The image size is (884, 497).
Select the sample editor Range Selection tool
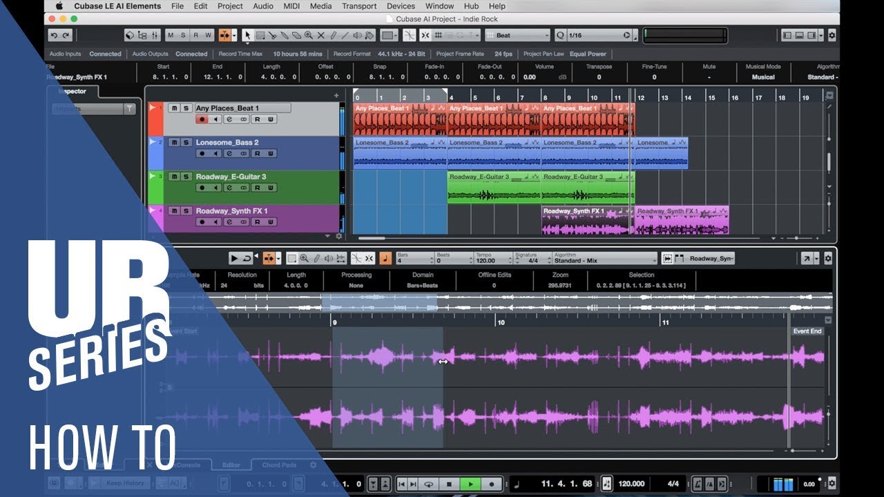coord(291,258)
